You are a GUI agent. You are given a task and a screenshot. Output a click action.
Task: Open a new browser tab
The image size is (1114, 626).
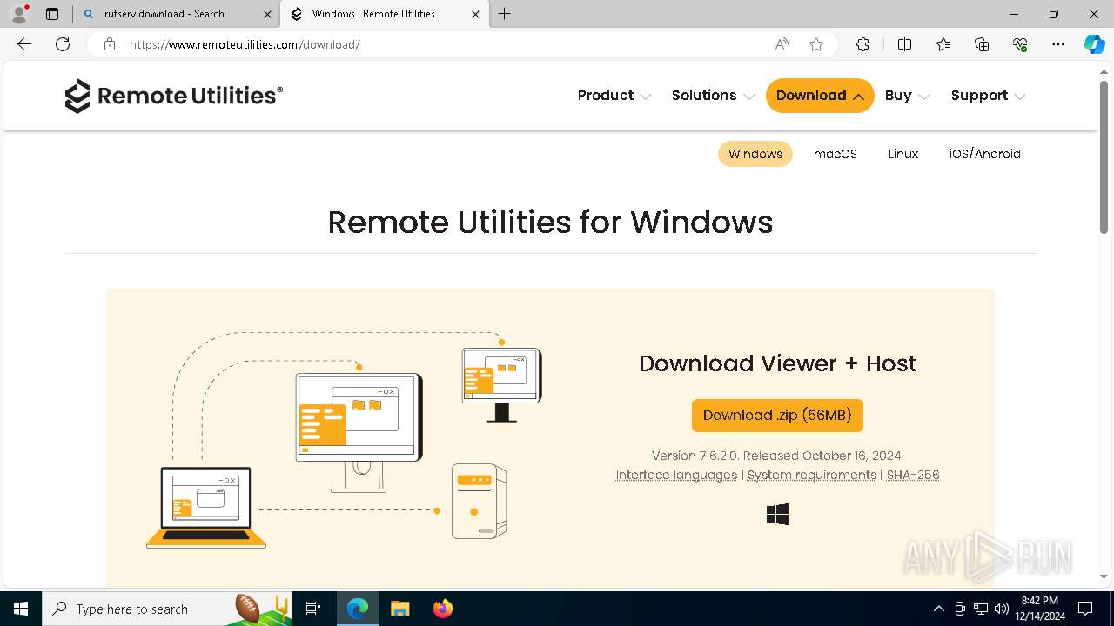tap(505, 14)
